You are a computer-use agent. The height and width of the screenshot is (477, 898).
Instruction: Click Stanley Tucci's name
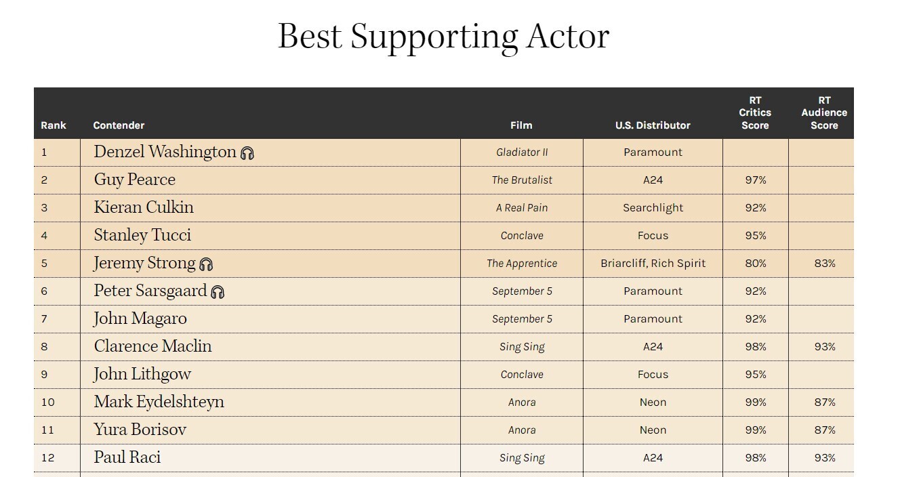(142, 235)
